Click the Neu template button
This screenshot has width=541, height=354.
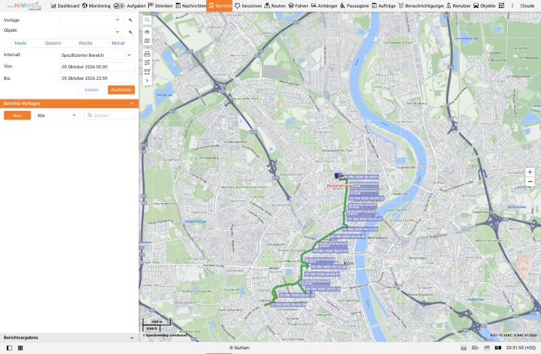tap(18, 115)
